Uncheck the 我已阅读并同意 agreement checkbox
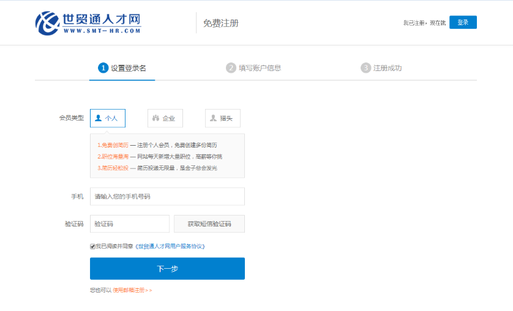Screen dimensions: 513x311 92,246
